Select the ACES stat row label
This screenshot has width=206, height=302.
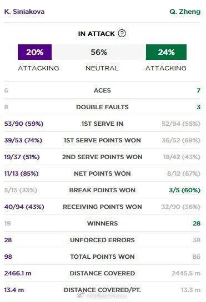(x=102, y=90)
